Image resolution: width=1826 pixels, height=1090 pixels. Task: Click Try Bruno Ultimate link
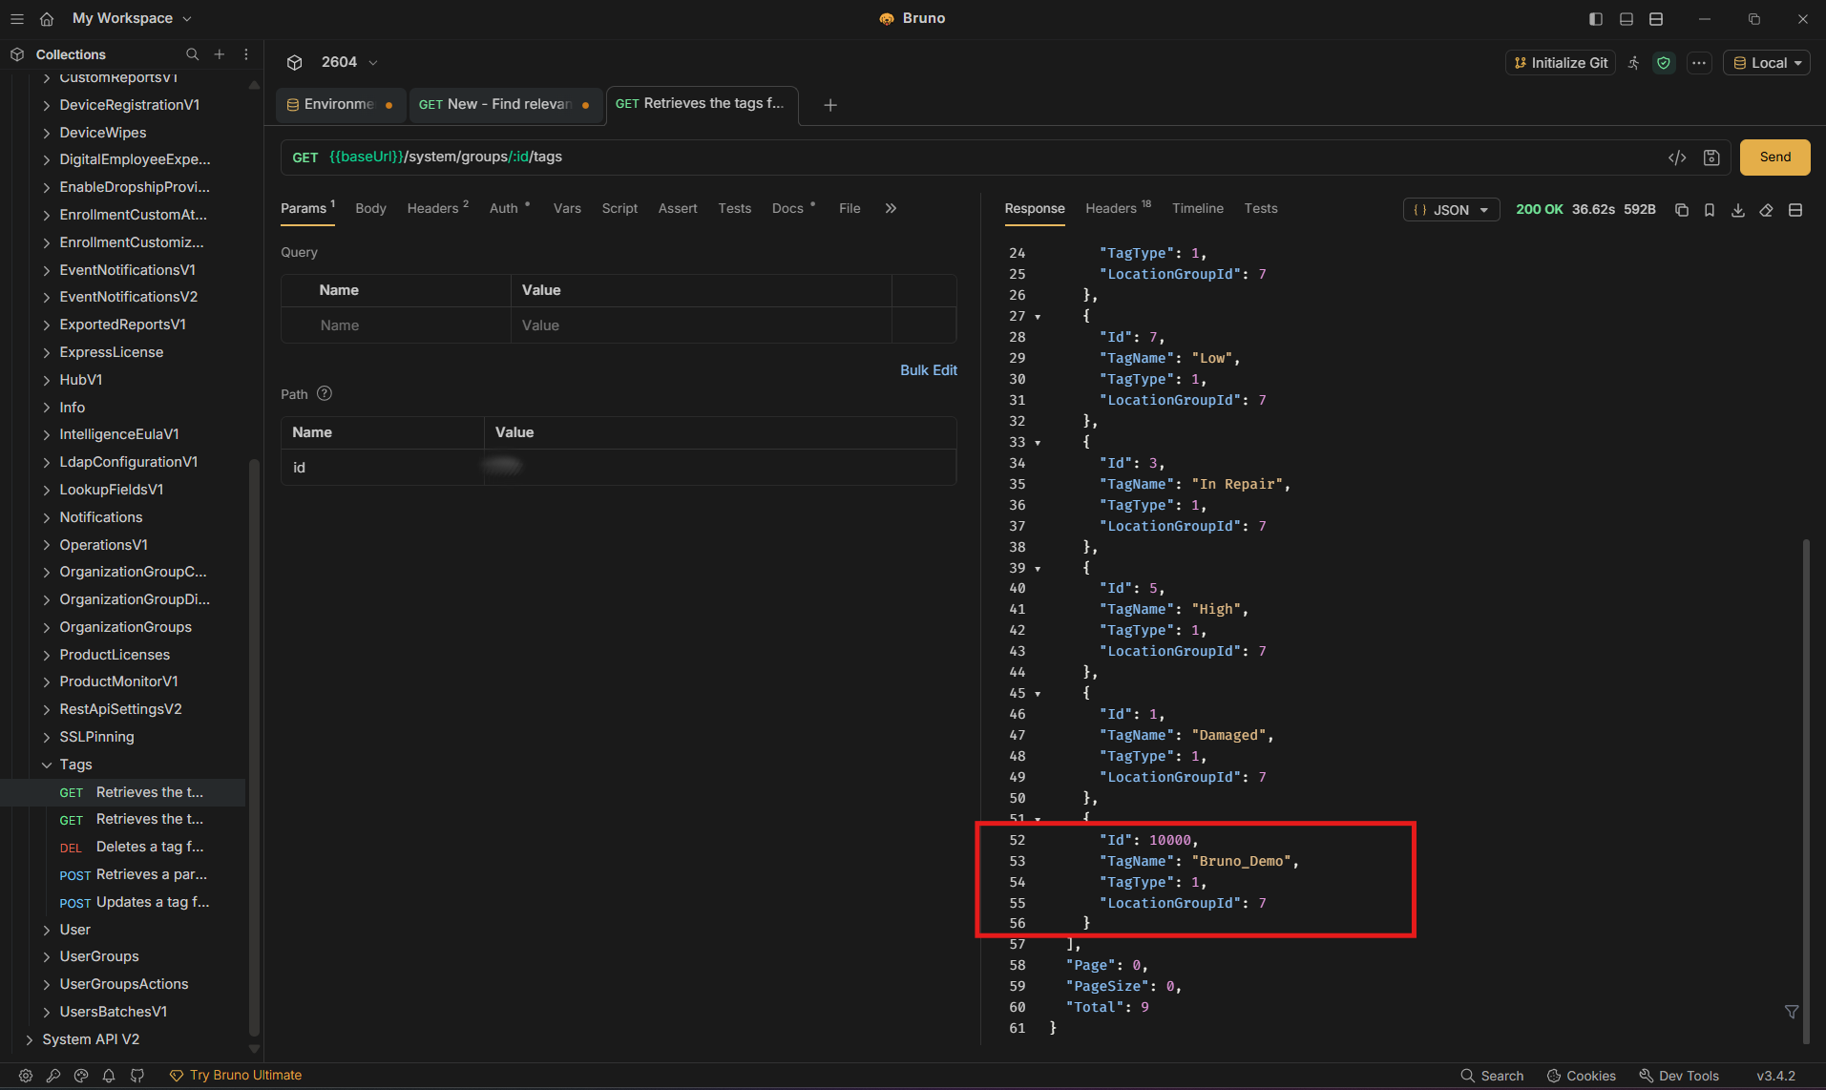tap(235, 1076)
